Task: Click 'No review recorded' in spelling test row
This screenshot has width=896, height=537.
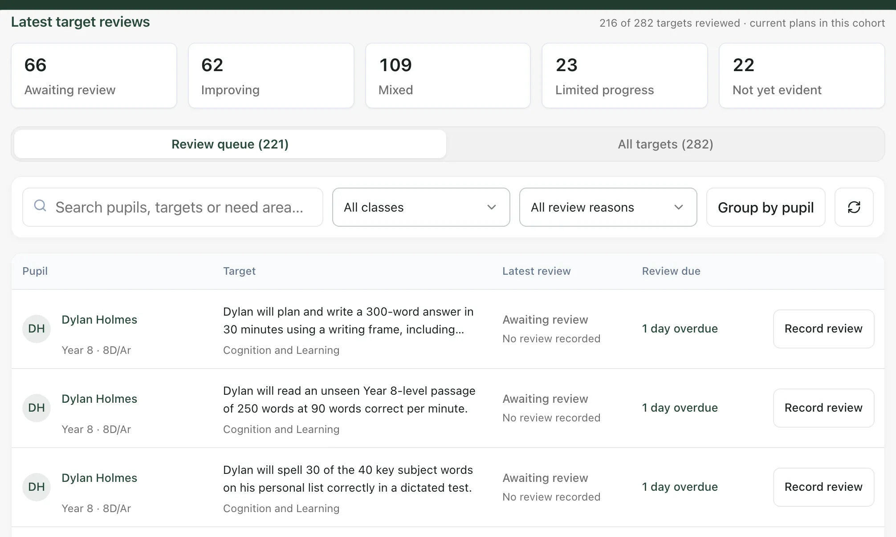Action: tap(551, 497)
